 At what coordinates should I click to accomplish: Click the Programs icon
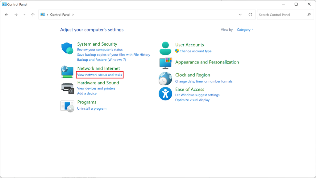point(67,106)
